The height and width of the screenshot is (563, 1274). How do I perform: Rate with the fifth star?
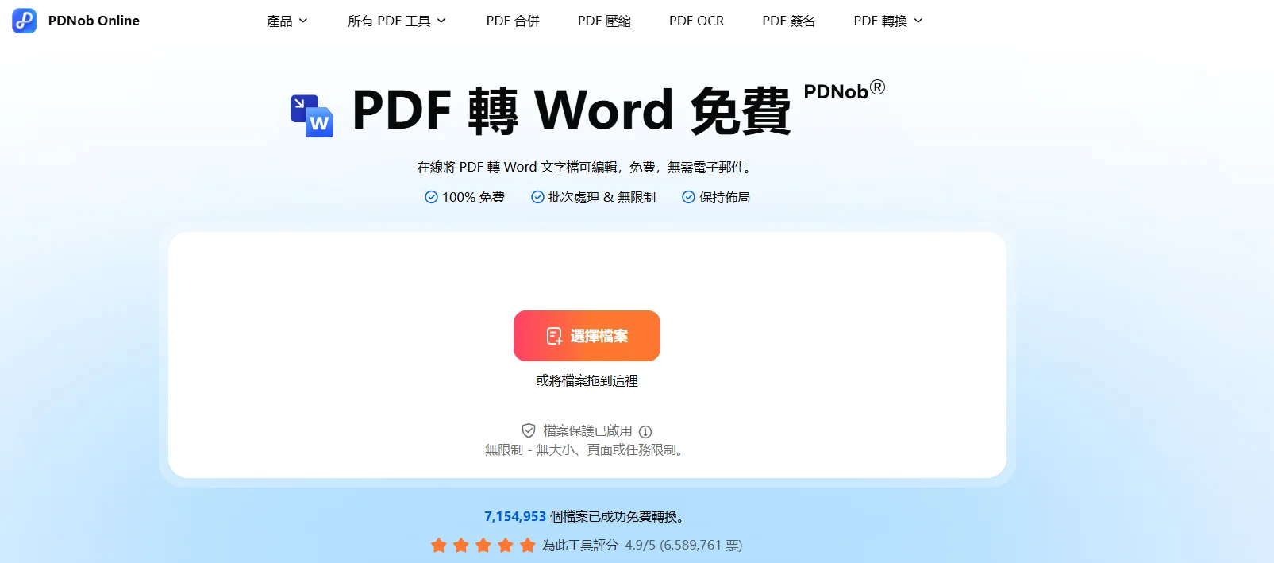(527, 545)
